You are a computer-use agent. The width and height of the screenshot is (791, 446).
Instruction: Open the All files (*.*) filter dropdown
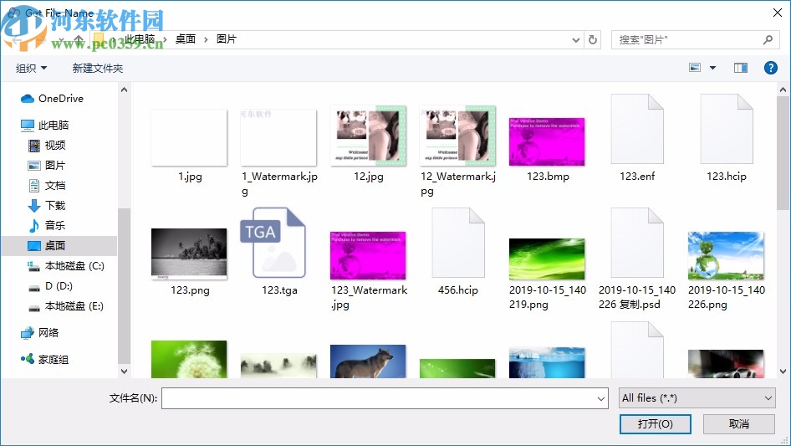coord(697,398)
